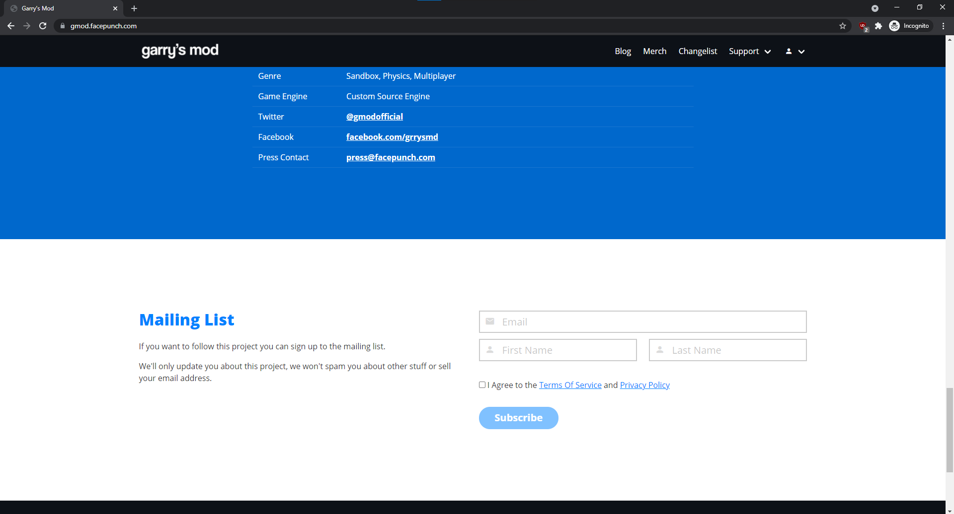
Task: Click the page vertical scrollbar thumb
Action: [x=950, y=430]
